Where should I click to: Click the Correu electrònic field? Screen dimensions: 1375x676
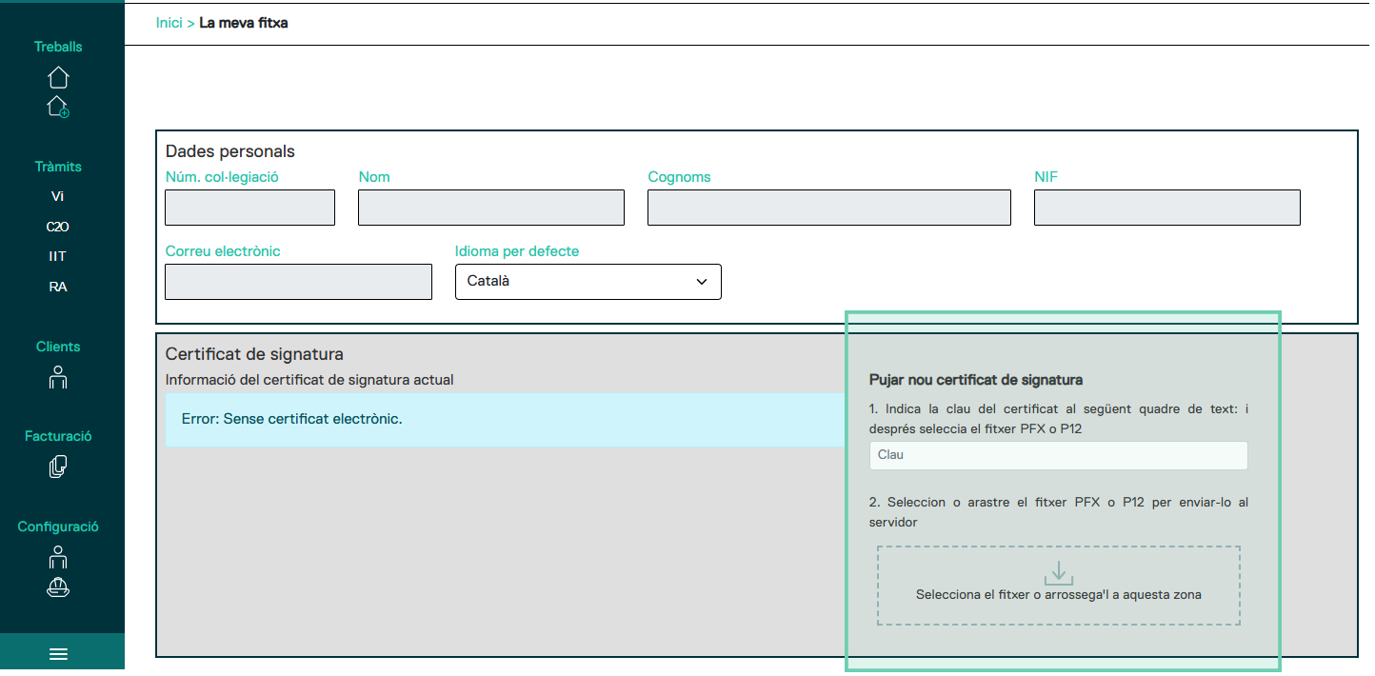point(298,282)
